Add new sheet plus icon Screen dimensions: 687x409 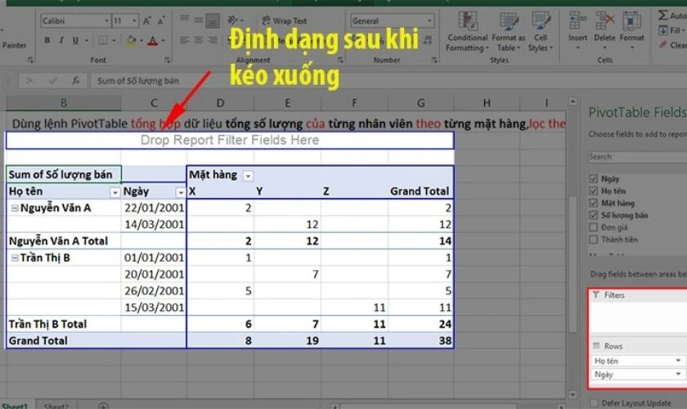[x=103, y=406]
